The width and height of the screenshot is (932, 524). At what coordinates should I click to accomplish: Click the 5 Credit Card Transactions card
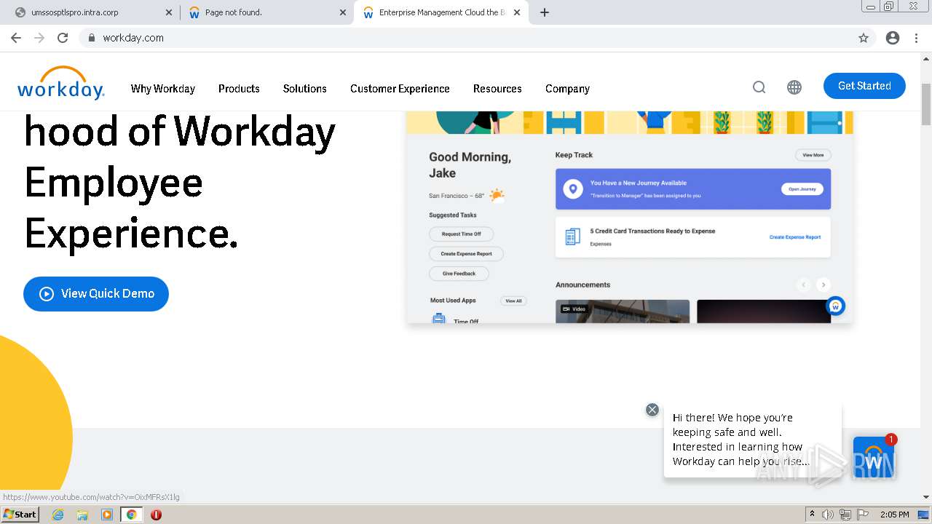(x=693, y=237)
